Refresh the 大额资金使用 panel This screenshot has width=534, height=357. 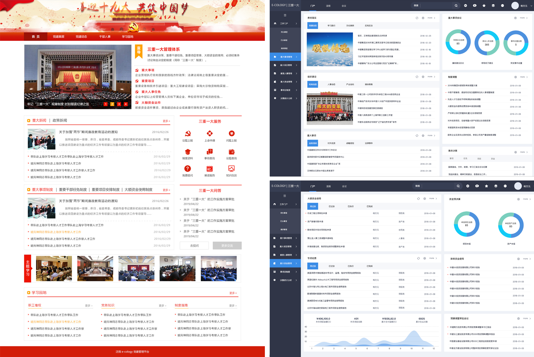[x=418, y=199]
